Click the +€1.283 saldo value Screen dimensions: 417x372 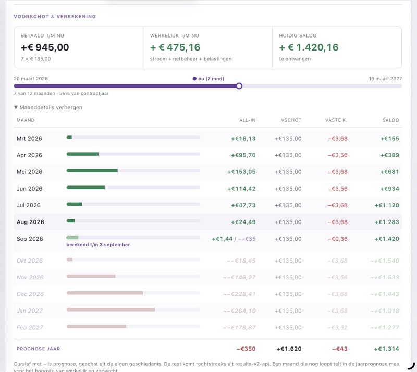point(387,222)
